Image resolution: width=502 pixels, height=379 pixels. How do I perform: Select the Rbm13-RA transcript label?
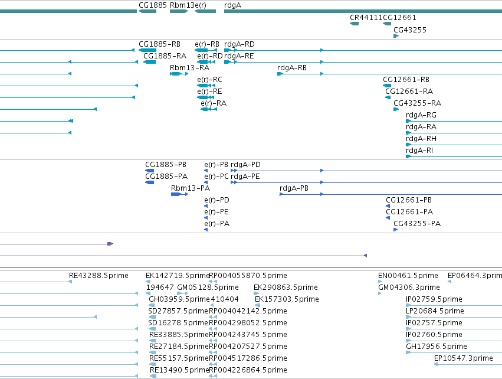(x=189, y=68)
